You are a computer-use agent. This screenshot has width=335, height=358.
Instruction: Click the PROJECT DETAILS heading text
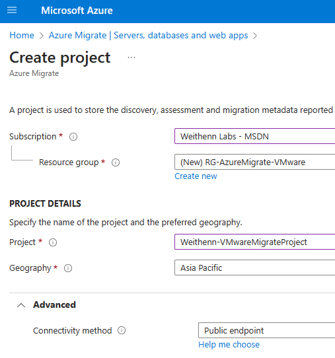45,203
